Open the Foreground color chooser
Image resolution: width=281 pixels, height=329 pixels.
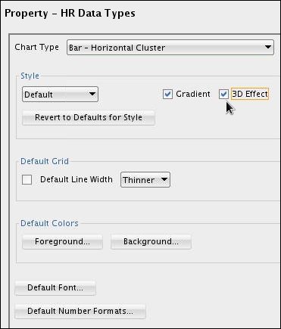(x=62, y=241)
